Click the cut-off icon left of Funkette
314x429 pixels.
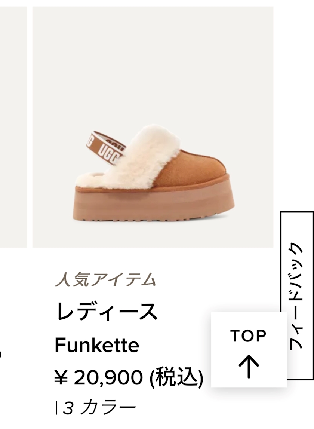(1, 353)
